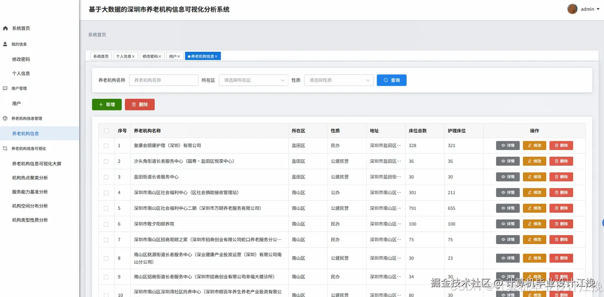The width and height of the screenshot is (604, 297).
Task: Click the 791 bed count cell
Action: (x=425, y=208)
